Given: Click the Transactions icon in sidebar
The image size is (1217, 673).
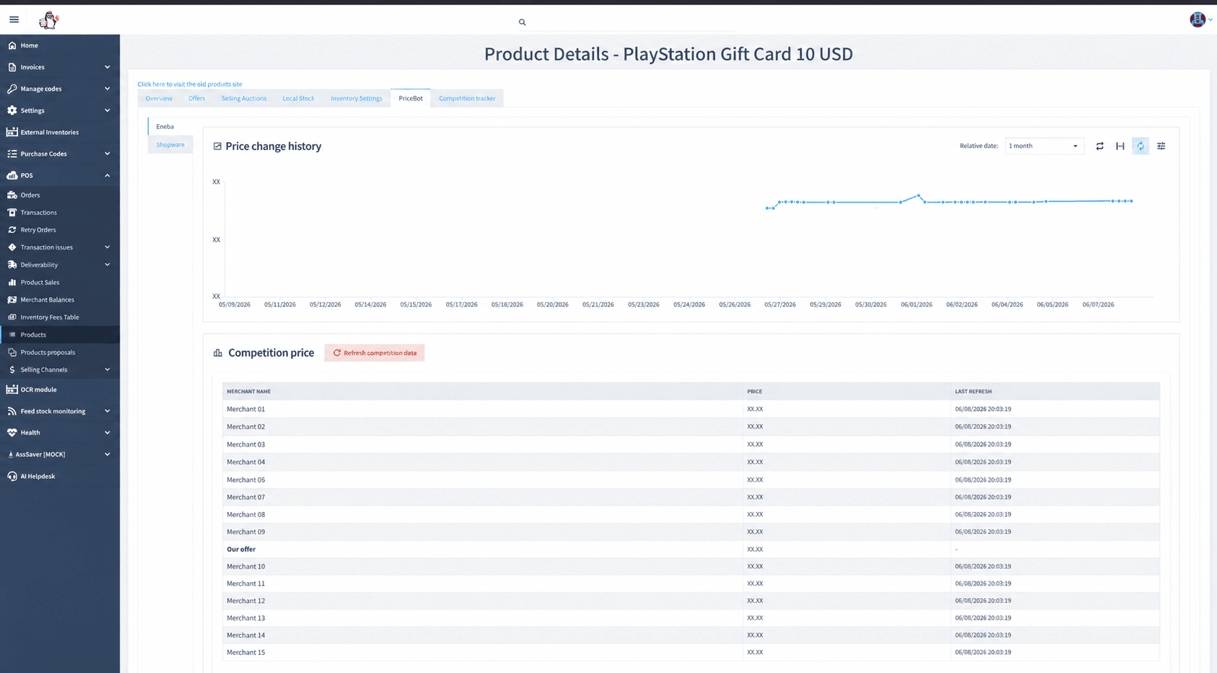Looking at the screenshot, I should 12,212.
